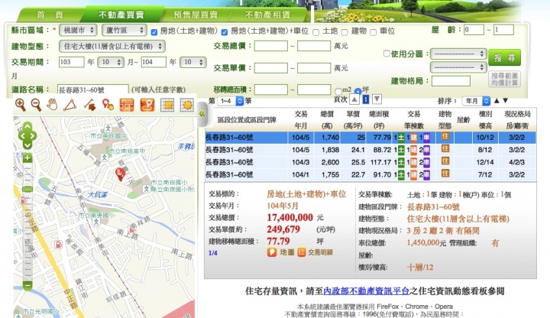Viewport: 550px width, 318px height.
Task: Open the 建物型態 building type dropdown
Action: [112, 46]
